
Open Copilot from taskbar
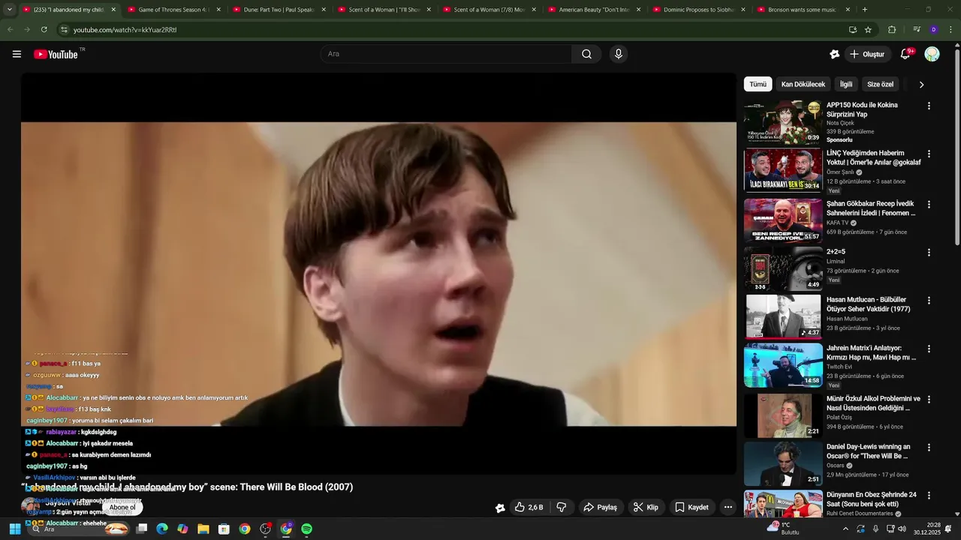point(182,529)
